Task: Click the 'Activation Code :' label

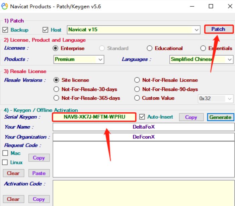Action: click(x=25, y=184)
